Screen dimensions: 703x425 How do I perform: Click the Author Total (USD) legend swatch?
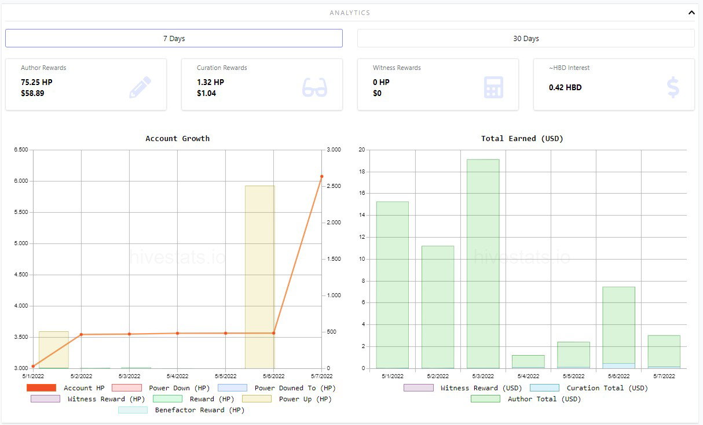click(x=485, y=399)
